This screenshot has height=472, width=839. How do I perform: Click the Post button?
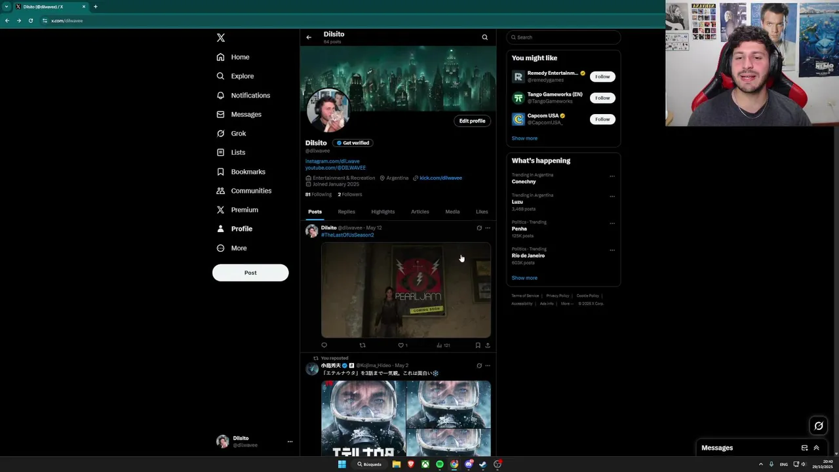point(250,273)
